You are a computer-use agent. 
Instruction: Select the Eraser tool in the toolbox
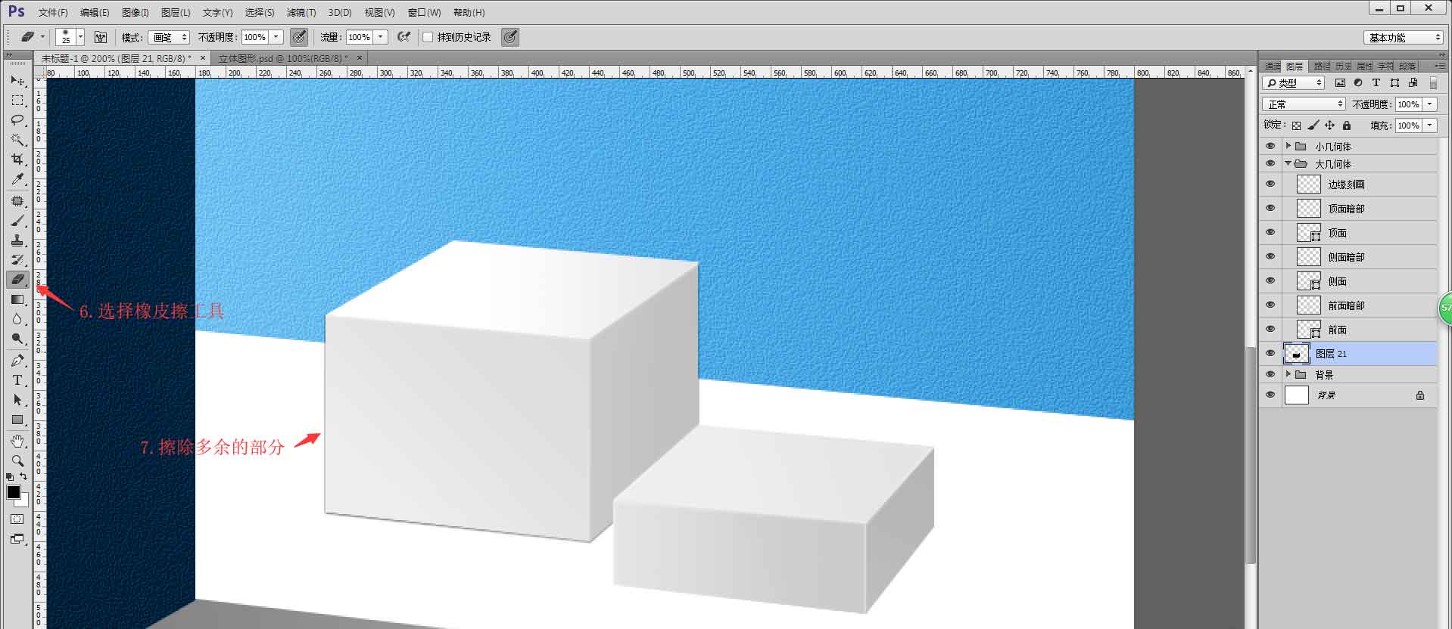click(17, 280)
